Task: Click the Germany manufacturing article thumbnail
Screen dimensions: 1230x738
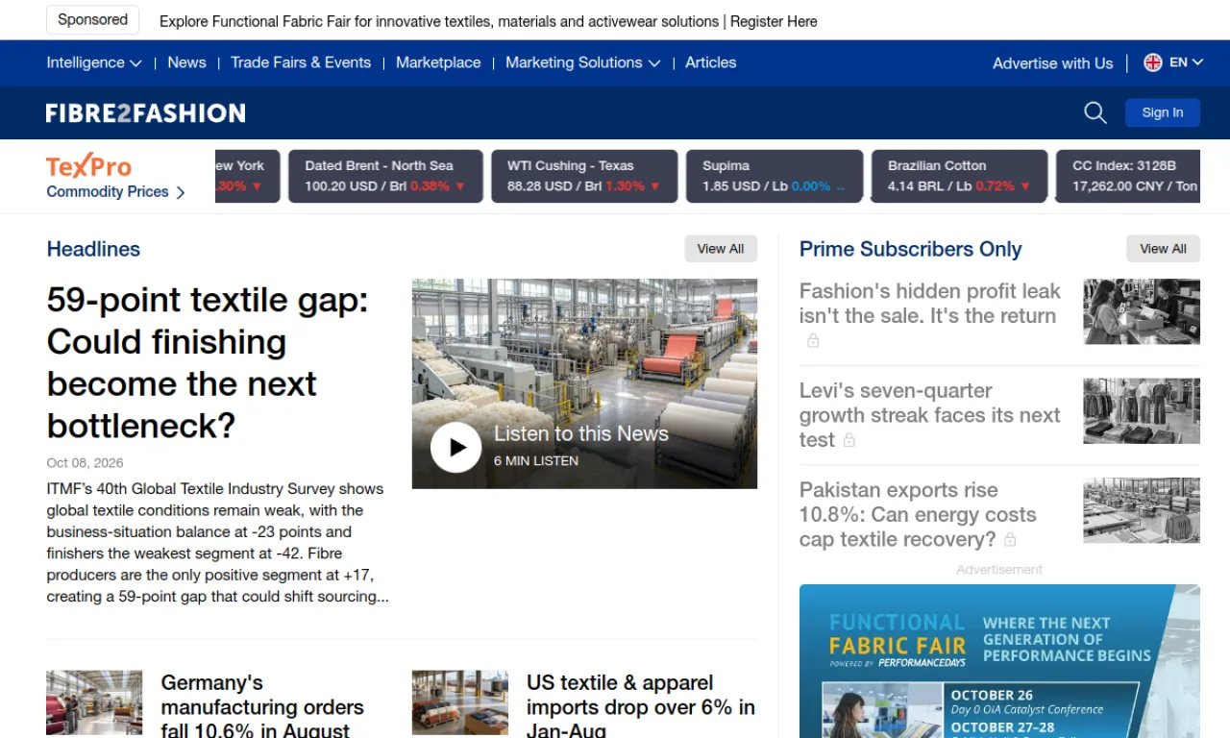Action: pos(94,703)
